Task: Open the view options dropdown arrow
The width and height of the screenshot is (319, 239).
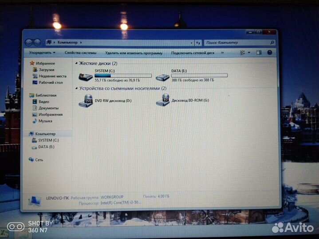Action: [x=249, y=53]
